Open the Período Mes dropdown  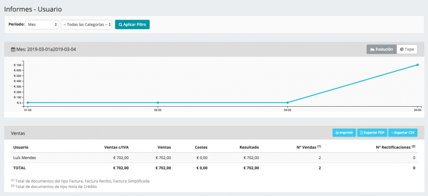click(x=42, y=24)
